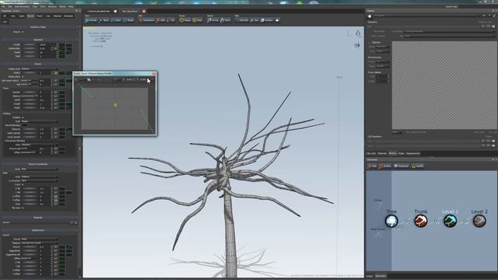Click second yellow Focus icon in viewport toolbar
Screen dimensions: 498x280
coord(194,20)
